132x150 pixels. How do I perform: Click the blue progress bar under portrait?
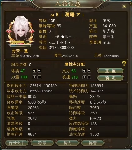[20, 46]
